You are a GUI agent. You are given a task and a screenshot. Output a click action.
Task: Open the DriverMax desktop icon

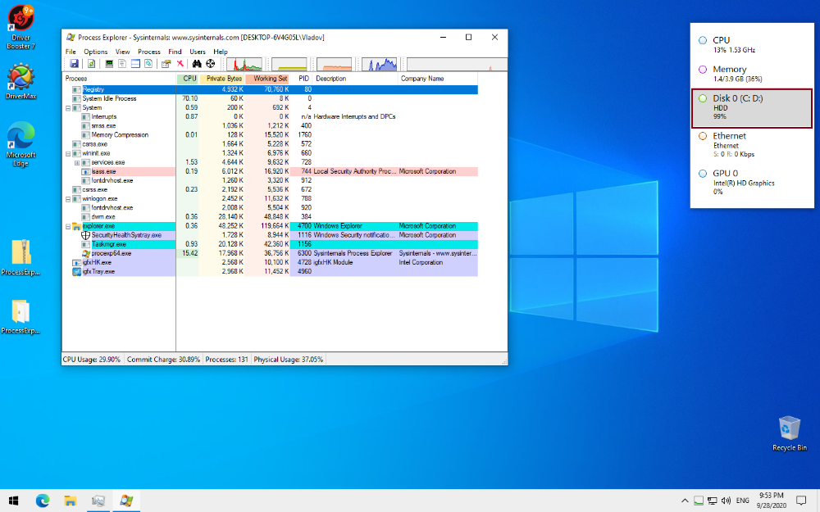[x=21, y=81]
